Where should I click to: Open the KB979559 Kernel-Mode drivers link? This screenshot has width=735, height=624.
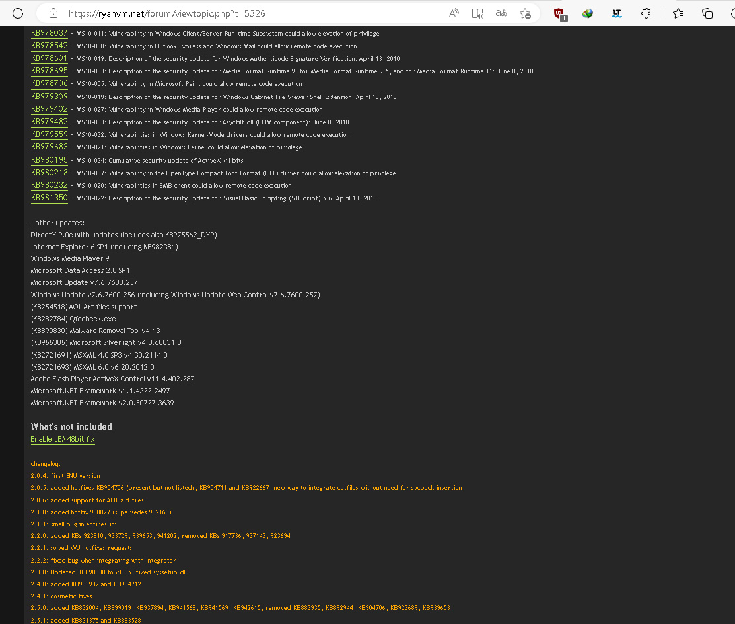(50, 134)
